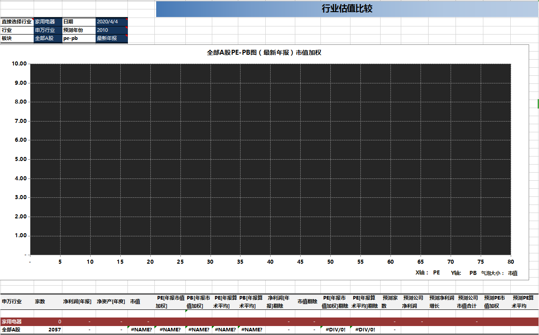Select the 行业估值比较 title banner

click(x=347, y=9)
